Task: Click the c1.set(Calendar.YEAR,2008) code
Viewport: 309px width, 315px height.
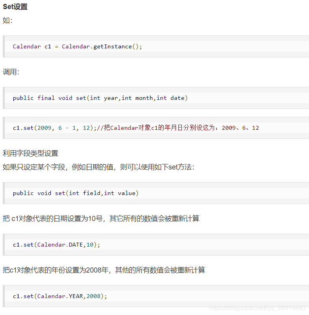Action: point(60,296)
